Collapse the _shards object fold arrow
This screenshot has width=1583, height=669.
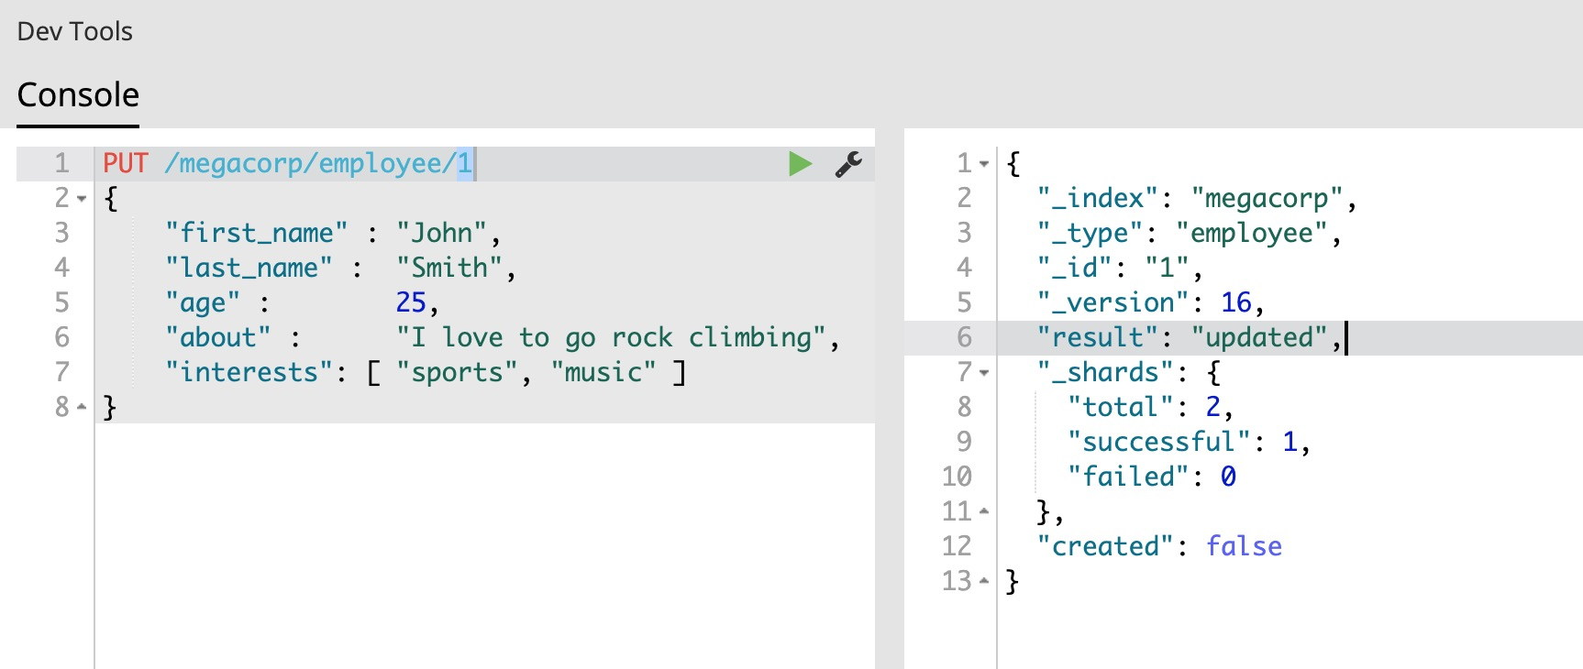pos(984,373)
